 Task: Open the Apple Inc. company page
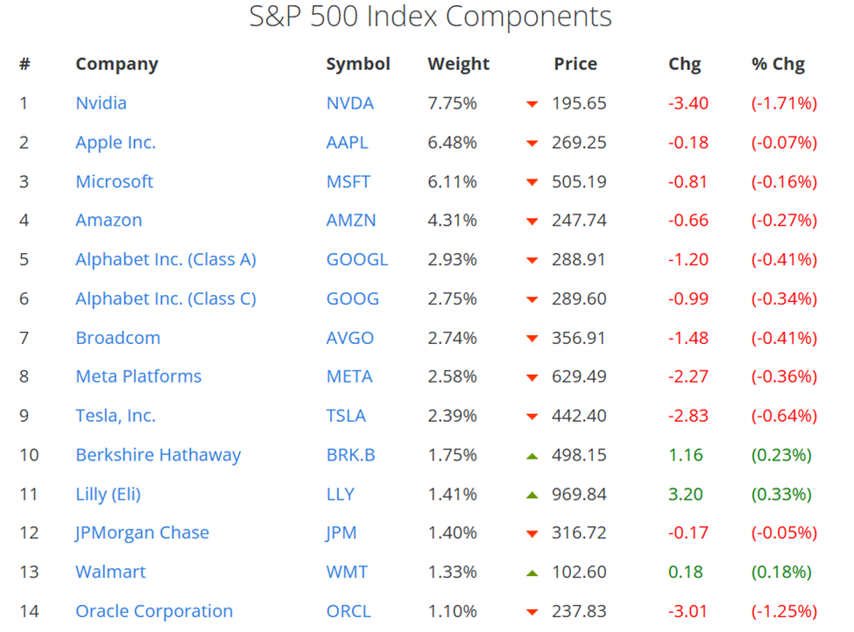(116, 143)
